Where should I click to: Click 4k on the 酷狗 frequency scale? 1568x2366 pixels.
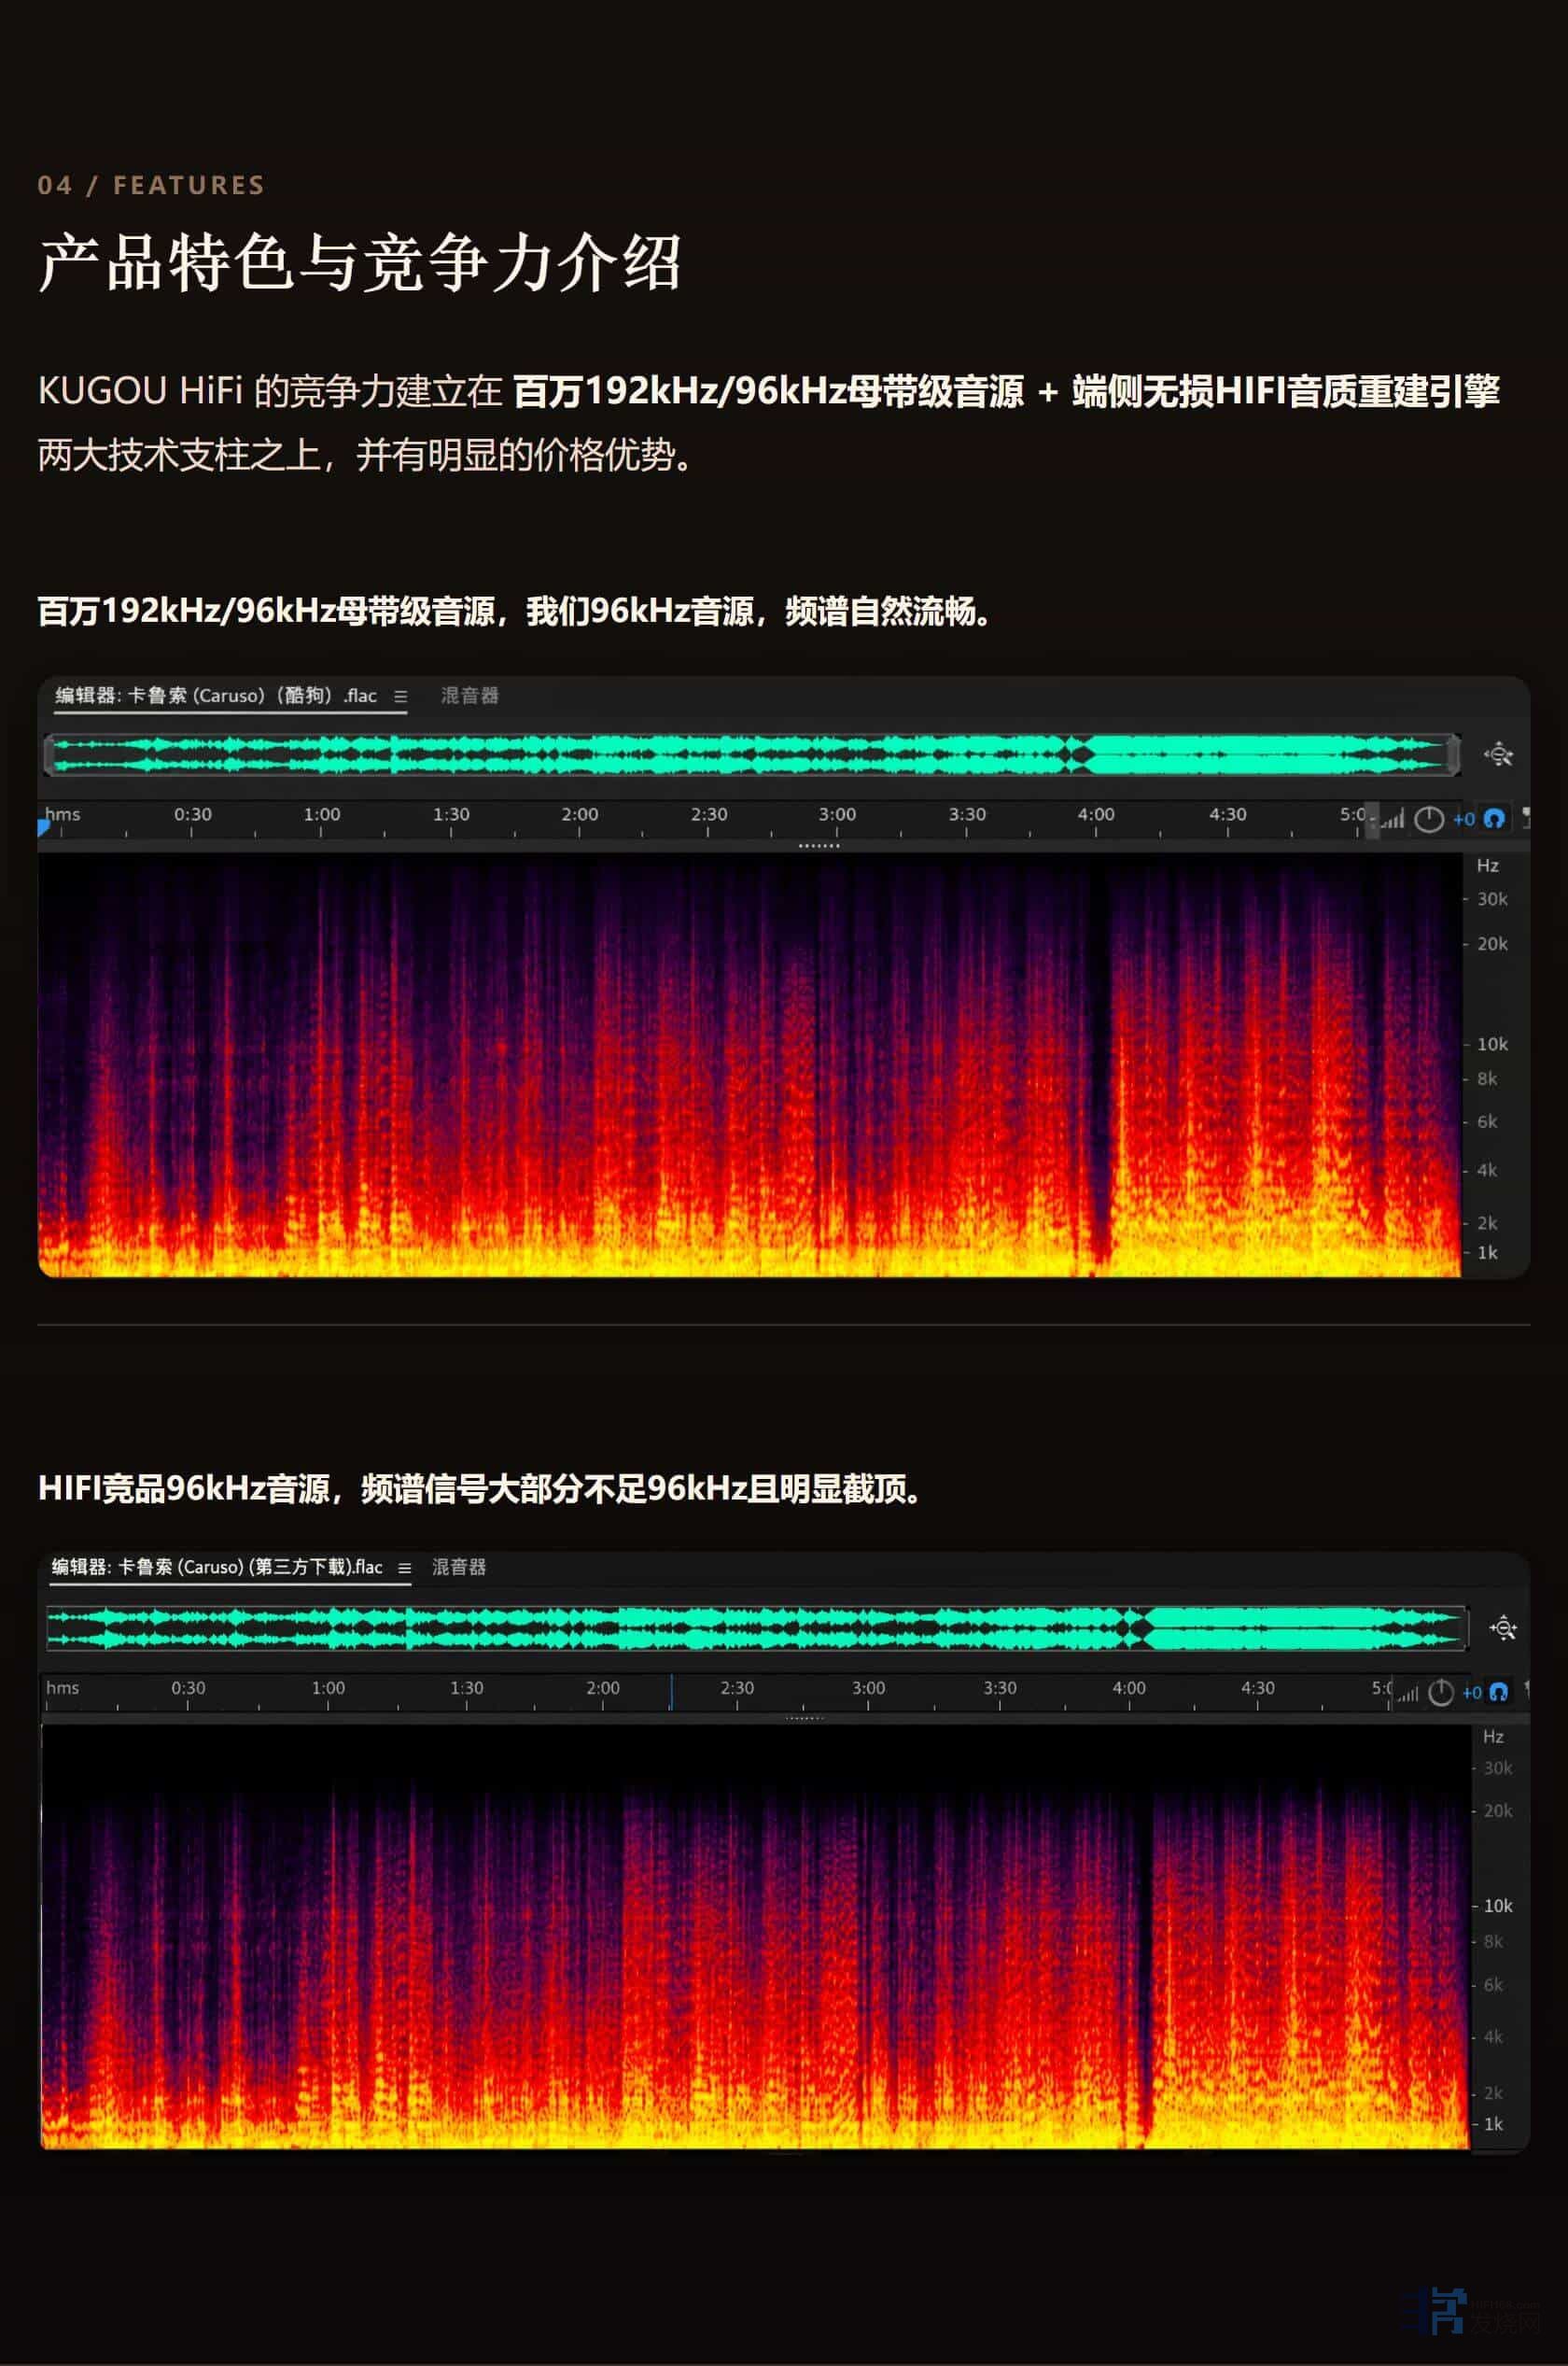pos(1487,1171)
